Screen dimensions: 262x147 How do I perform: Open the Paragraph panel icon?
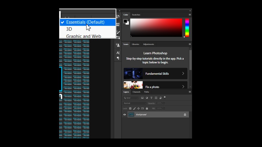(118, 58)
